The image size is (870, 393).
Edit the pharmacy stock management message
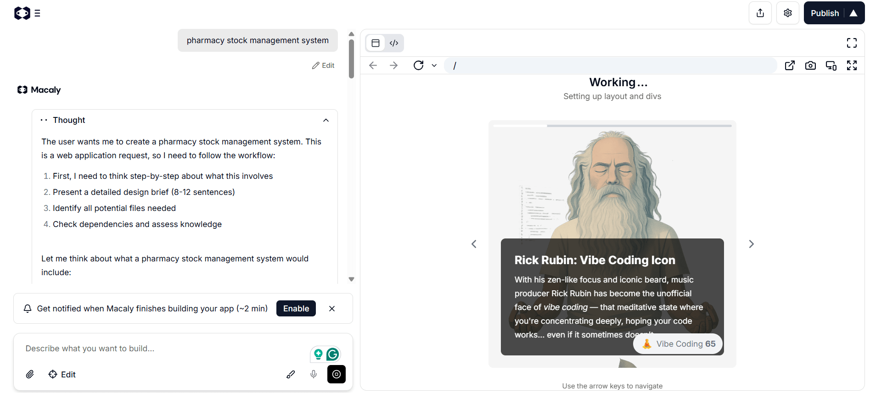(323, 66)
